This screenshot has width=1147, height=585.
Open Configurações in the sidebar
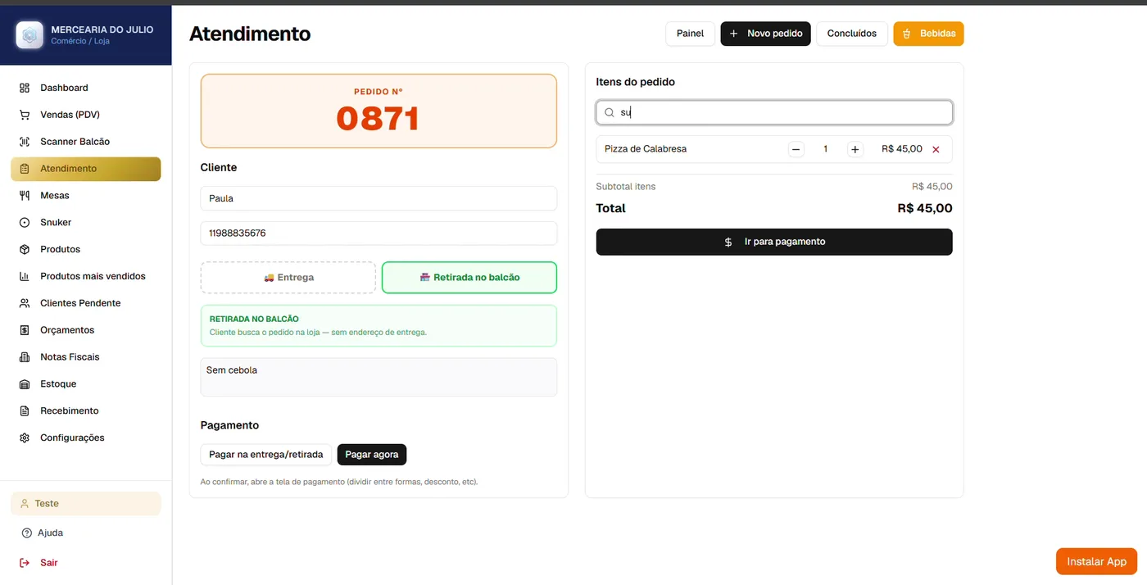click(x=86, y=438)
